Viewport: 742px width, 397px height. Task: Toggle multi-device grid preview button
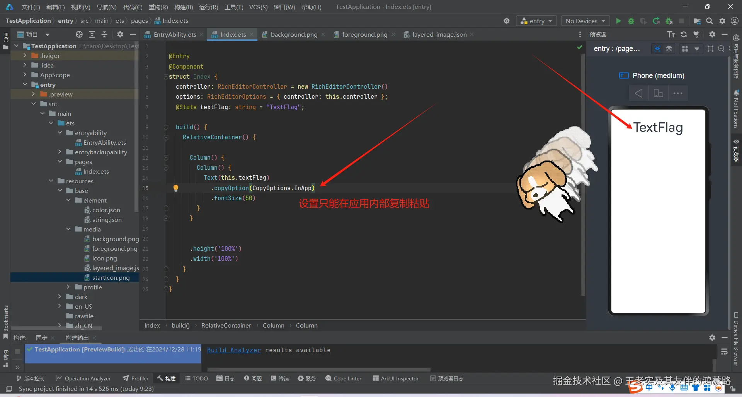(685, 49)
